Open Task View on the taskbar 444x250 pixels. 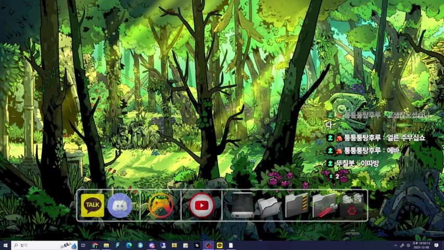83,245
